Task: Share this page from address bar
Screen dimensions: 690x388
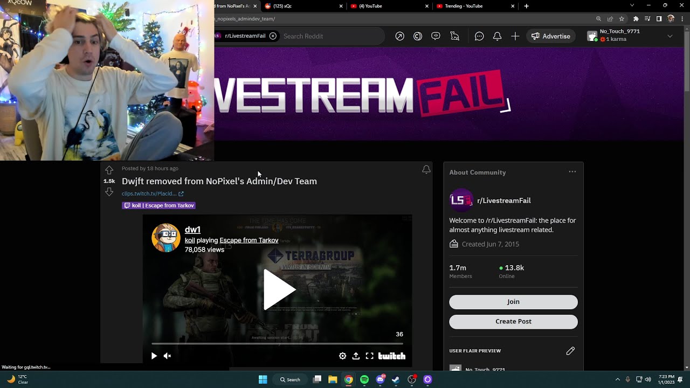Action: coord(610,19)
